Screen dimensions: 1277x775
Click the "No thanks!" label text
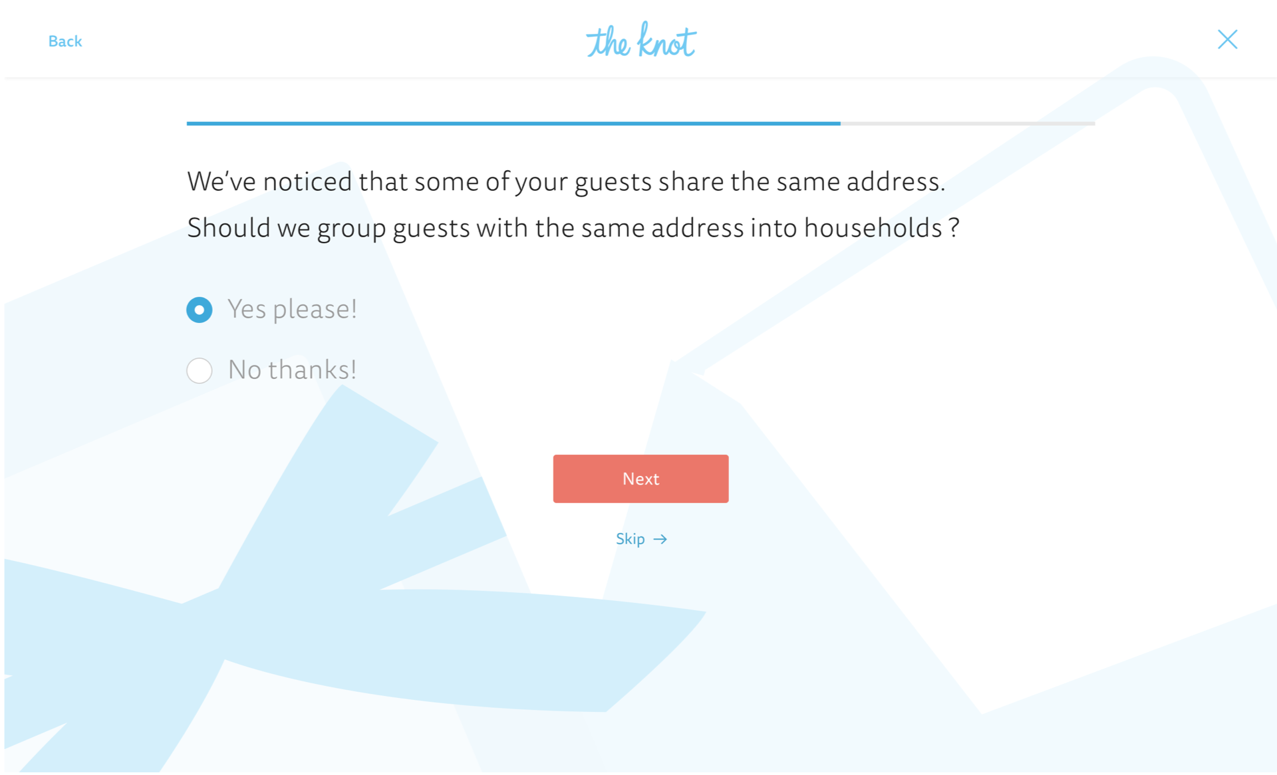coord(292,370)
